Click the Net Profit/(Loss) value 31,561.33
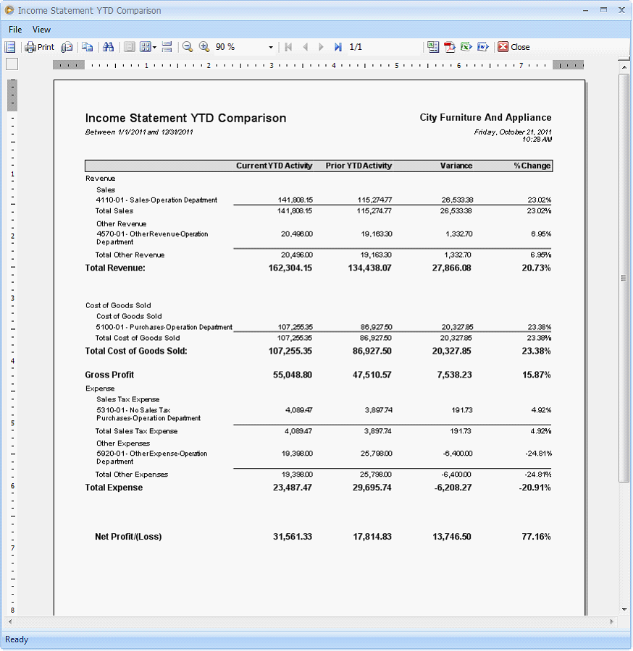The height and width of the screenshot is (651, 633). click(x=293, y=537)
